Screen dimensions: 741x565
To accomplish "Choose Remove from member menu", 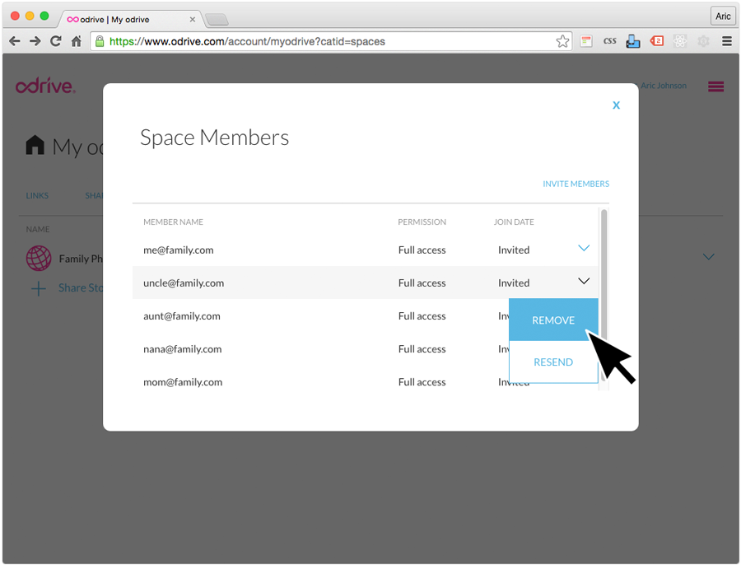I will pos(553,320).
